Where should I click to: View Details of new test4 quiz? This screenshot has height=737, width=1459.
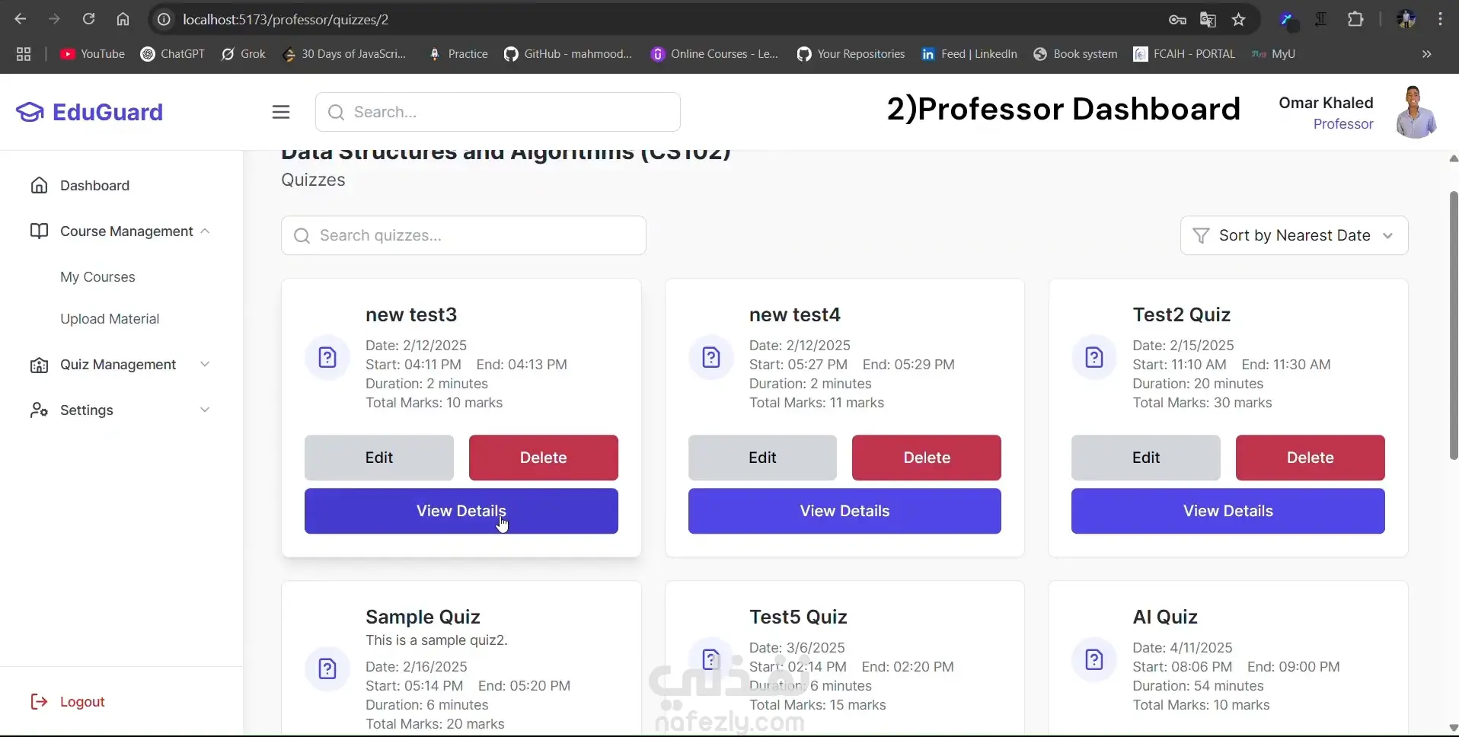click(844, 511)
